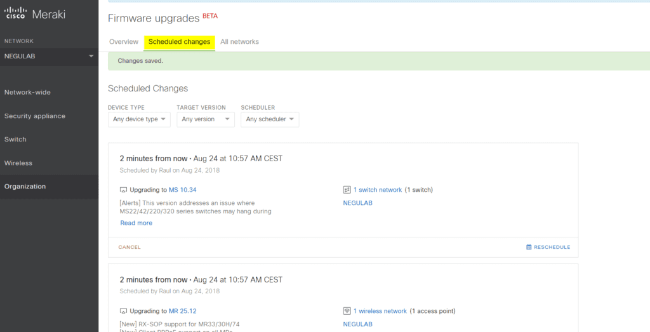
Task: Click the 1 switch network link
Action: [x=378, y=190]
